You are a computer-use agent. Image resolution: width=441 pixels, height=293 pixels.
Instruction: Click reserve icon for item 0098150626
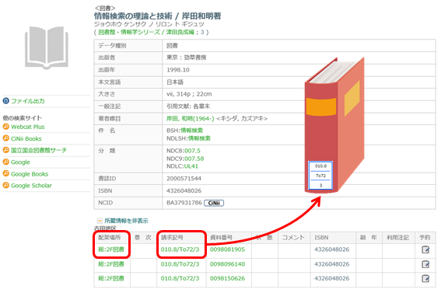pyautogui.click(x=425, y=278)
